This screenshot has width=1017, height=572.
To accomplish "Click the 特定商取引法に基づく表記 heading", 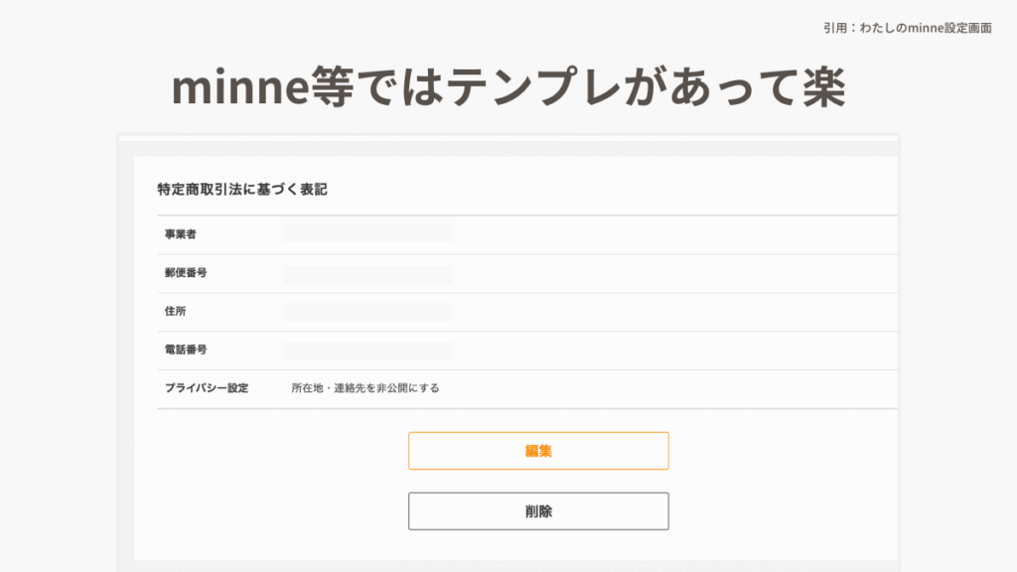I will (242, 190).
